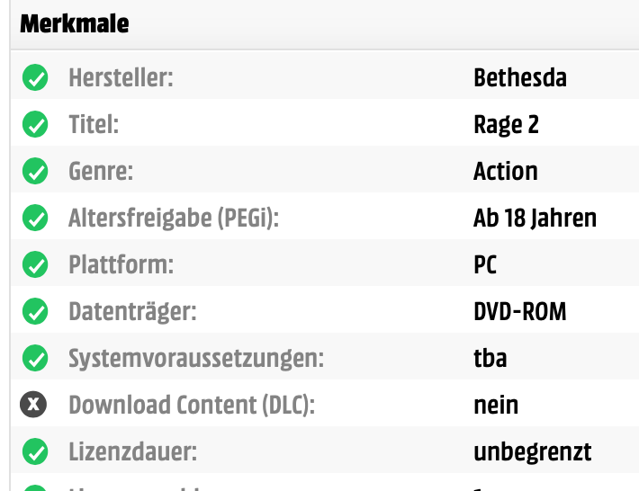The width and height of the screenshot is (639, 491).
Task: Click the dark X icon for Download Content (DLC)
Action: 33,405
